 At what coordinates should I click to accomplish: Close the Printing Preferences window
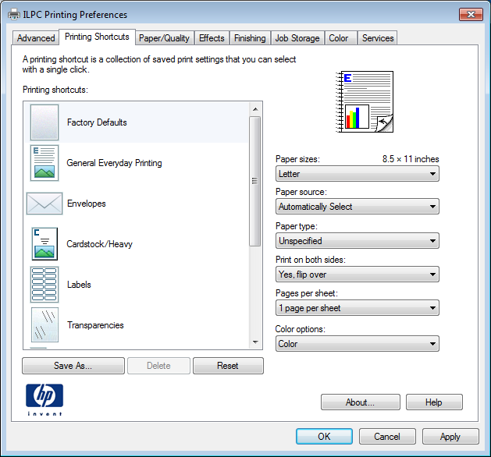click(x=470, y=15)
